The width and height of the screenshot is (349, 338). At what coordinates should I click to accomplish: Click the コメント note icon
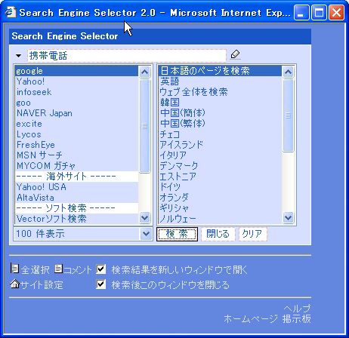58,269
